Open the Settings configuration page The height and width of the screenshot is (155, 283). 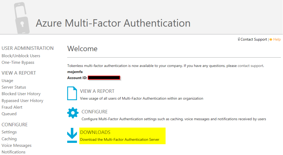[9, 132]
